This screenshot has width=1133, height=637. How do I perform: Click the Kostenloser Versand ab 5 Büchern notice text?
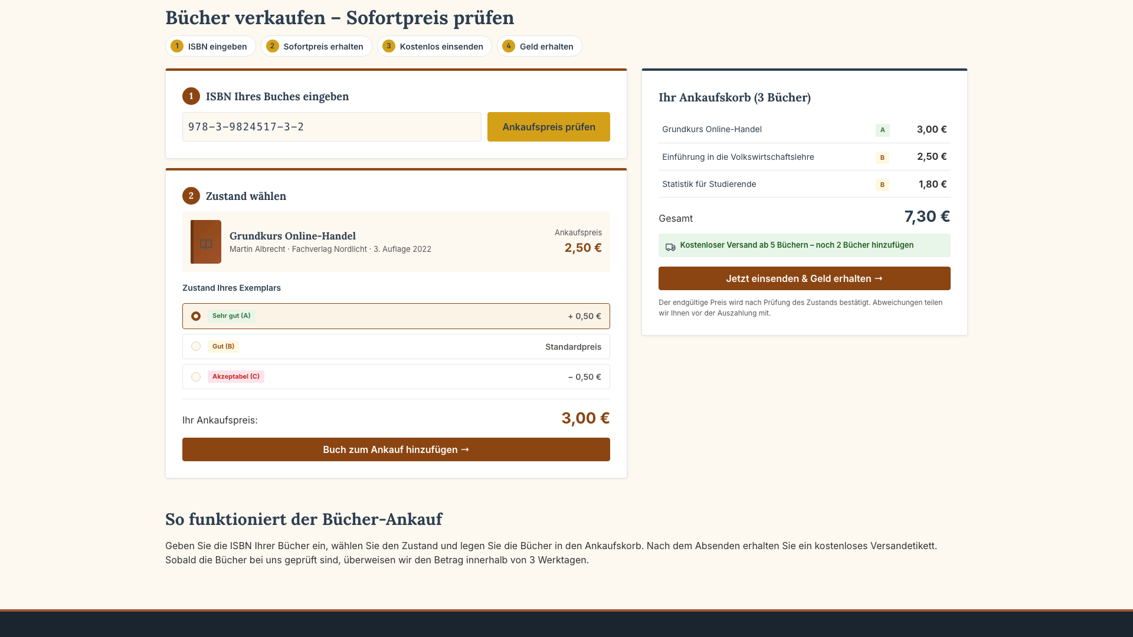(x=797, y=245)
